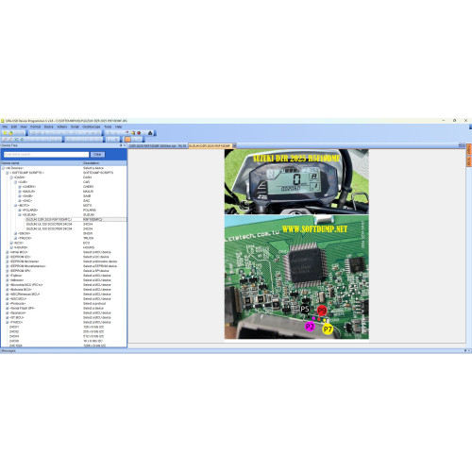Click the yellow New file toolbar icon
The width and height of the screenshot is (472, 472).
pos(5,133)
